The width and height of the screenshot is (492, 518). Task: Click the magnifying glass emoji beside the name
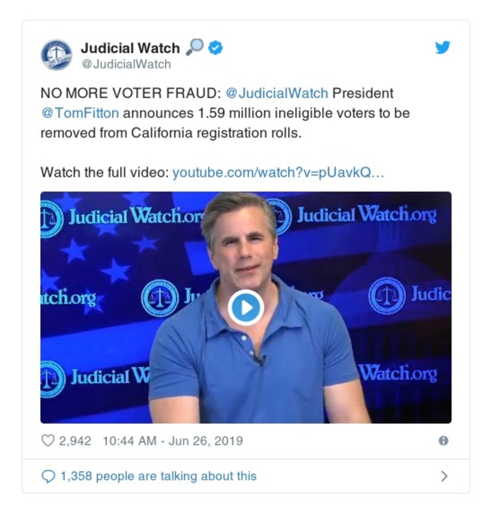tap(195, 47)
